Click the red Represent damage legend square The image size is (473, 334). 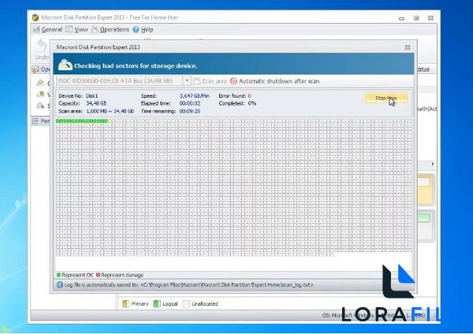click(98, 275)
